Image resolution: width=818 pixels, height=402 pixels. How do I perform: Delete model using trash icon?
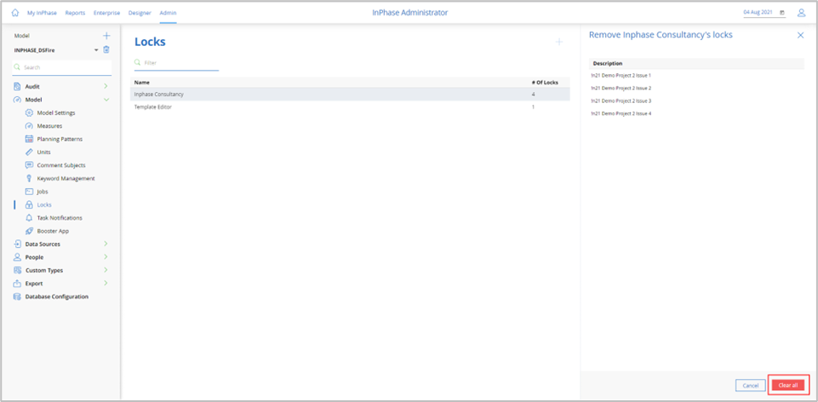point(106,50)
